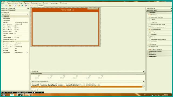Collapse the Главное component group
This screenshot has height=97, width=173.
[x=148, y=13]
